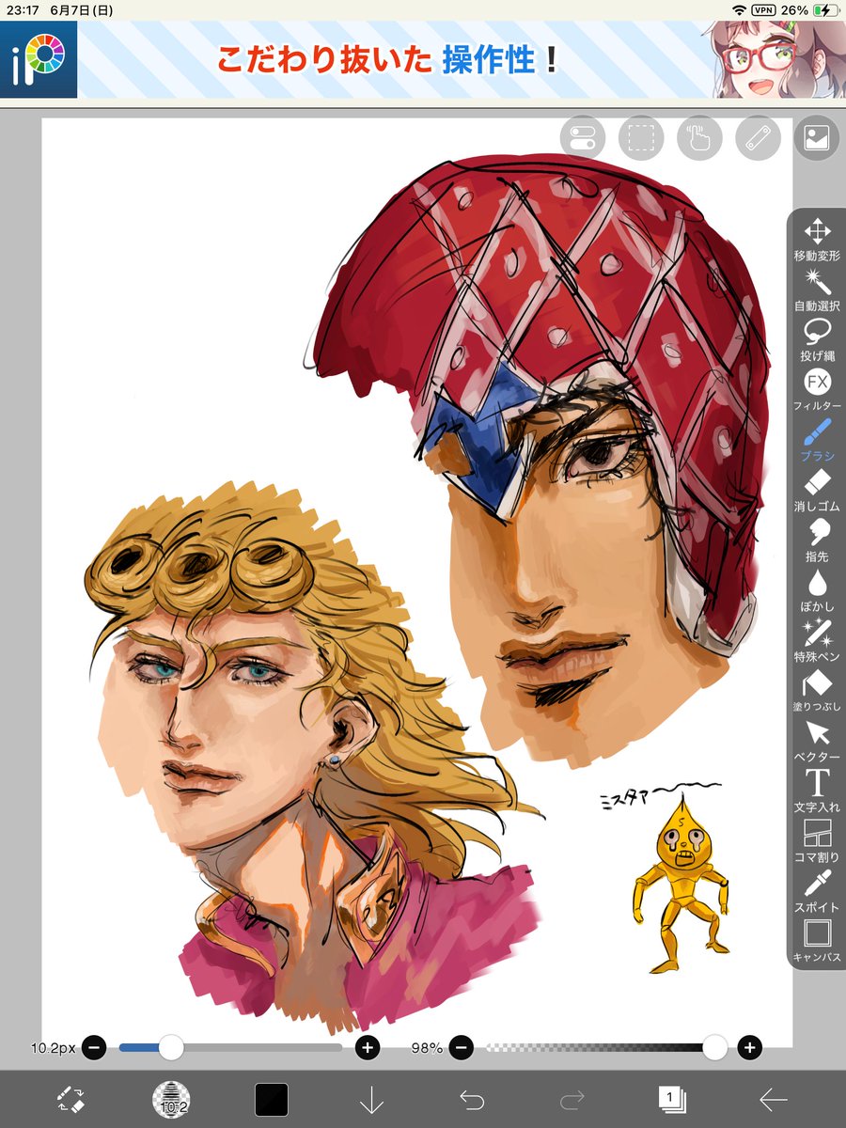Select the Eraser (消しゴム) tool
The image size is (846, 1128).
817,490
